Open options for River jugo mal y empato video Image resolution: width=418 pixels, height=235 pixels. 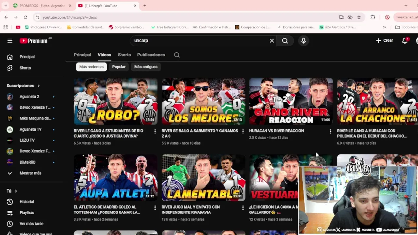243,208
